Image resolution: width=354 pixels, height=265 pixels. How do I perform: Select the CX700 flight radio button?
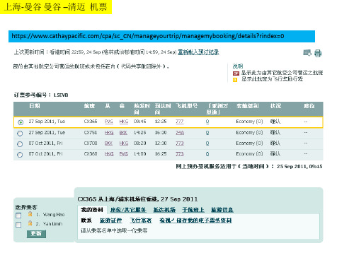[20, 144]
